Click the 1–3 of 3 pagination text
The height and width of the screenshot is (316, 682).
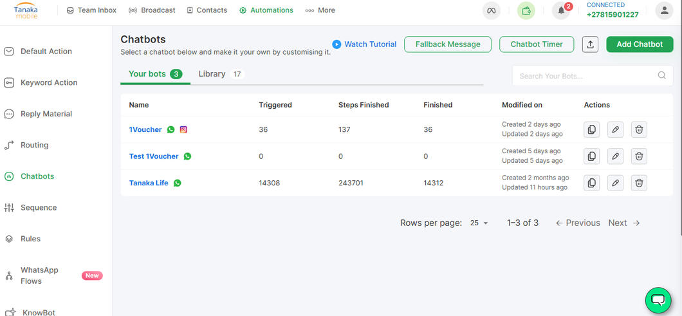point(523,223)
